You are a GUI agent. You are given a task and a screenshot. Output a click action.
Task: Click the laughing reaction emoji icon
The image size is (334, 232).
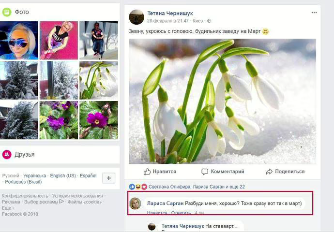point(138,187)
